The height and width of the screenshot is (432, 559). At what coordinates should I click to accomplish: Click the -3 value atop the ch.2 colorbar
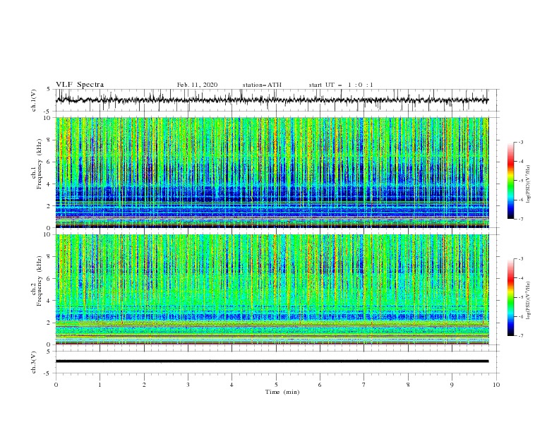click(x=520, y=260)
